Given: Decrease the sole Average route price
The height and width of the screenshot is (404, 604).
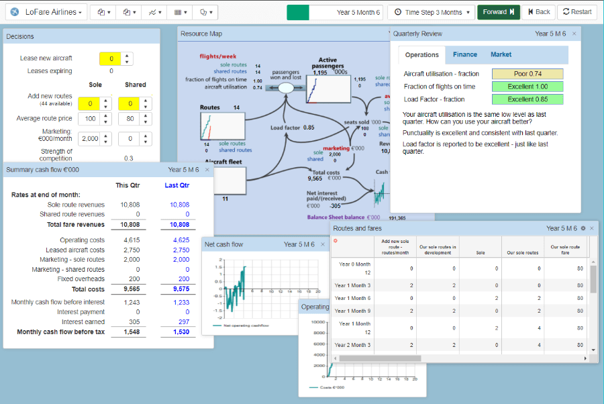Looking at the screenshot, I should [105, 122].
